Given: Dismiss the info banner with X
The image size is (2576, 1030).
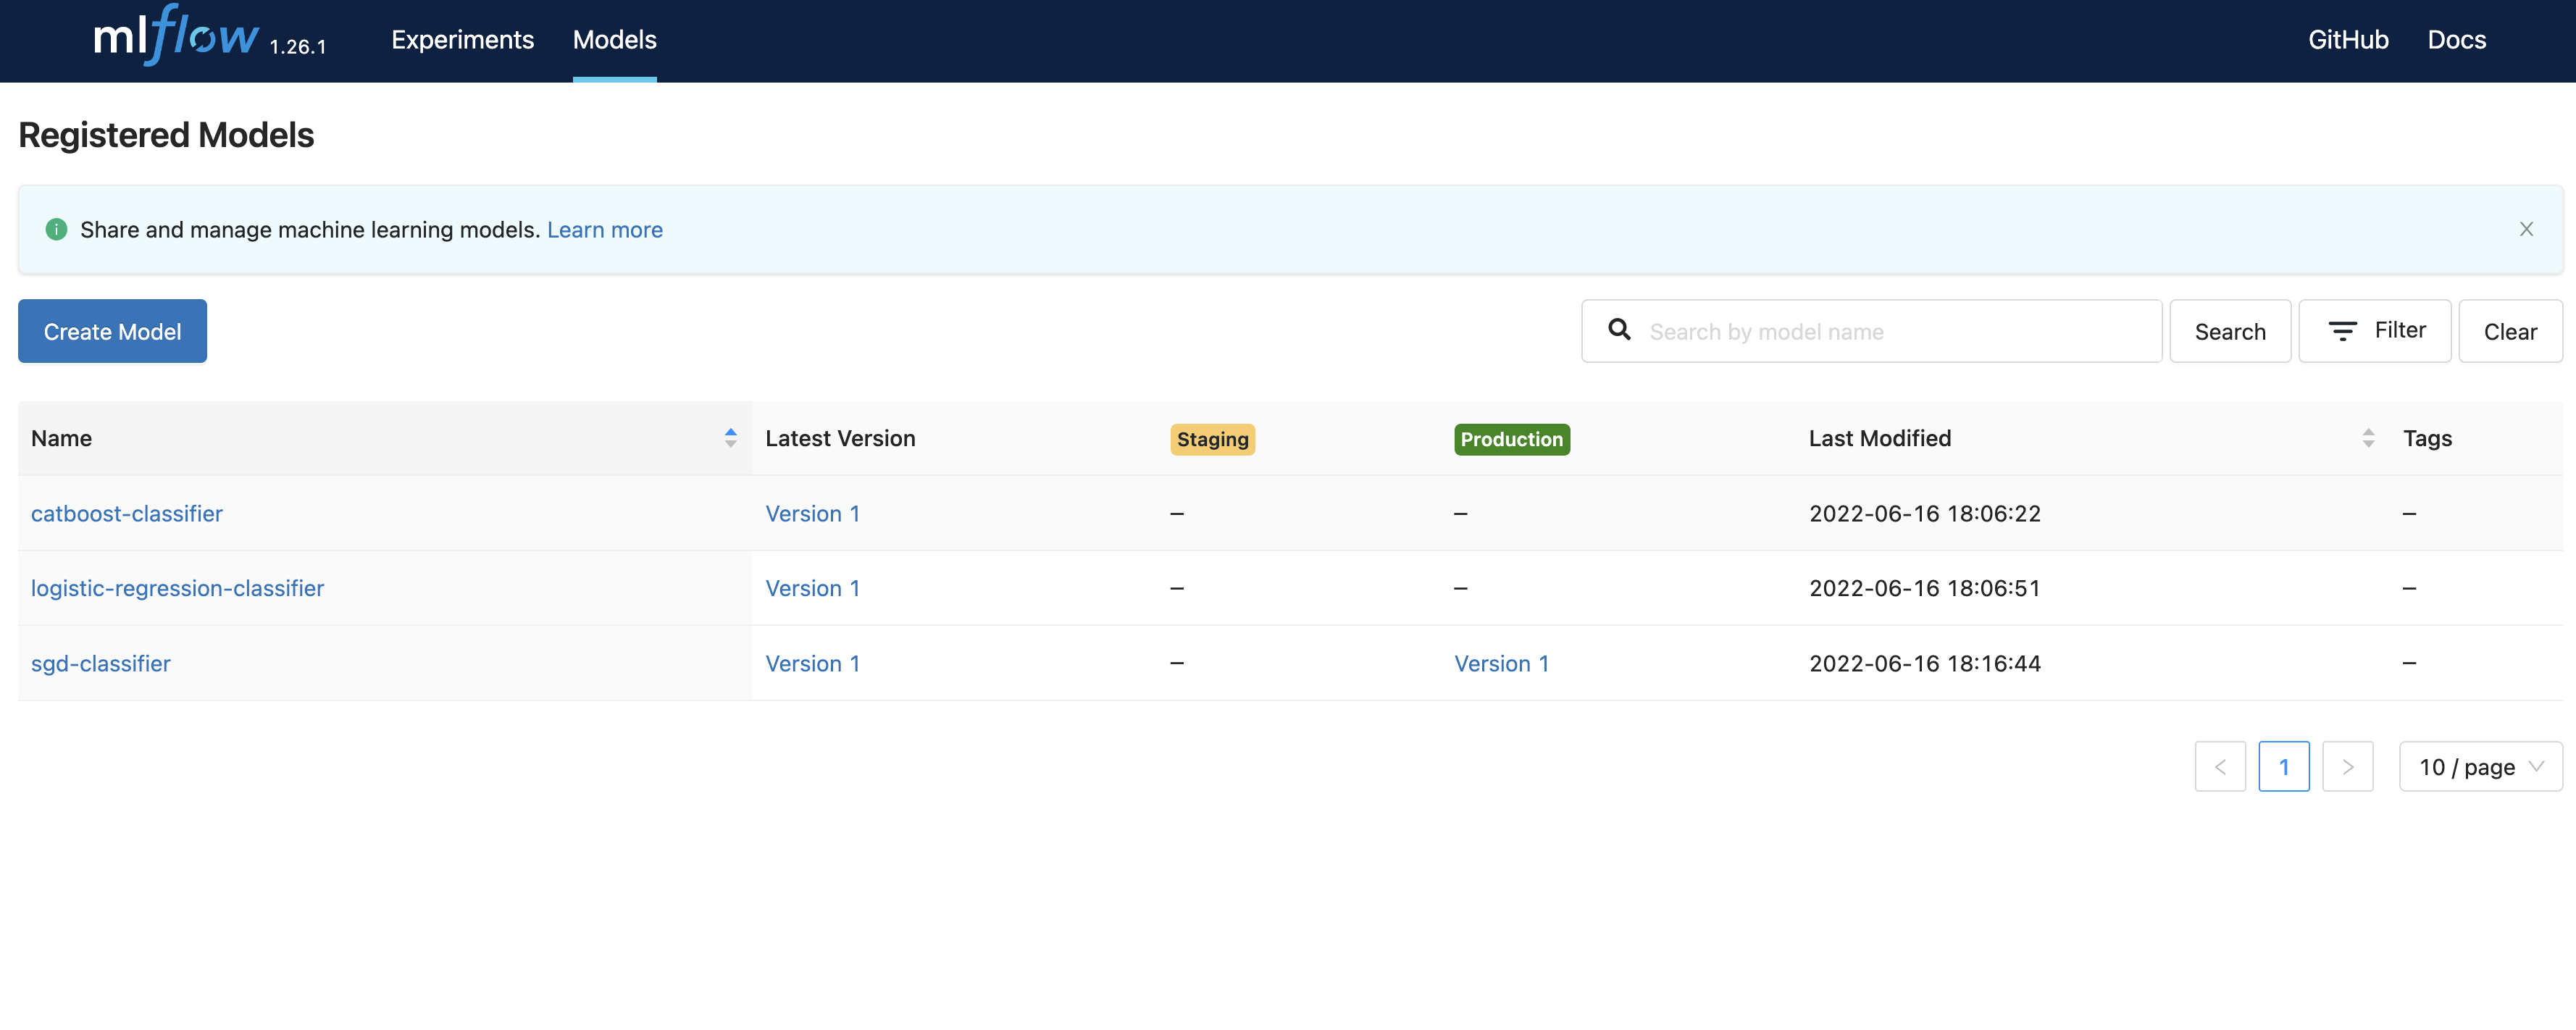Looking at the screenshot, I should pyautogui.click(x=2526, y=229).
